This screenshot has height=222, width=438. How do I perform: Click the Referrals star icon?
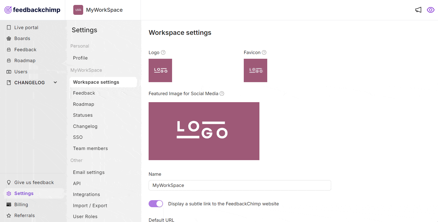point(9,216)
